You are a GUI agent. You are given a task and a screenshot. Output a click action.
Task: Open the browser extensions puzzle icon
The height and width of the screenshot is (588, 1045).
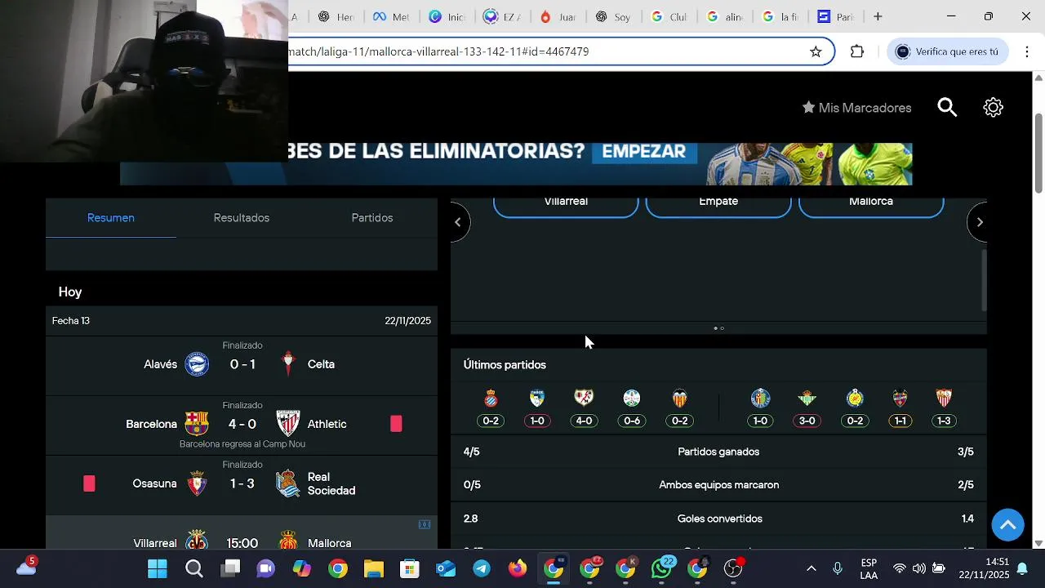[x=856, y=51]
